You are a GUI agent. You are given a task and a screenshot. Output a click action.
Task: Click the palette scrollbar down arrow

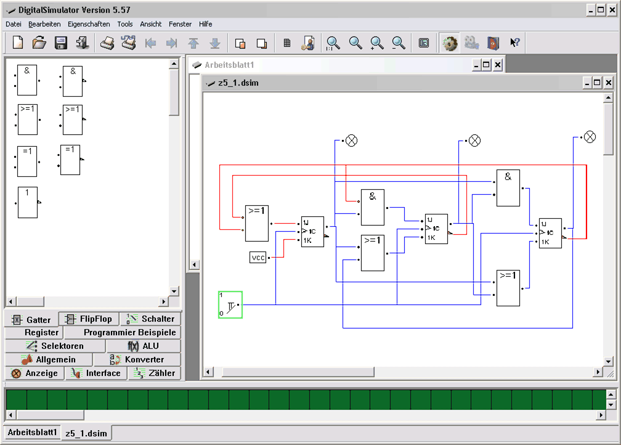174,291
